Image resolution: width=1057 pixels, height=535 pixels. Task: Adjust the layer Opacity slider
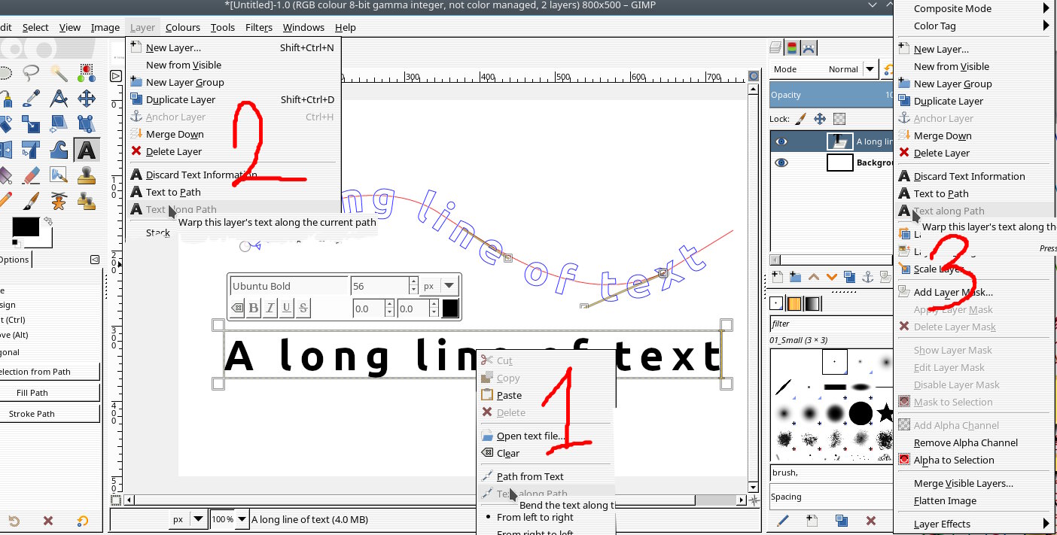pos(831,95)
